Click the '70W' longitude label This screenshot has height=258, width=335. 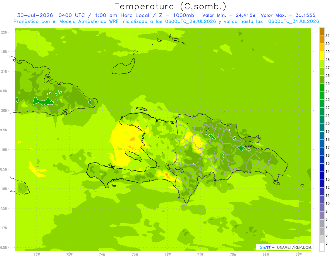pyautogui.click(x=233, y=254)
